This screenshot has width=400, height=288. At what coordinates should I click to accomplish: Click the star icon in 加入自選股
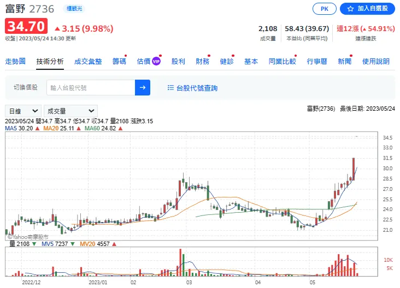[x=350, y=9]
